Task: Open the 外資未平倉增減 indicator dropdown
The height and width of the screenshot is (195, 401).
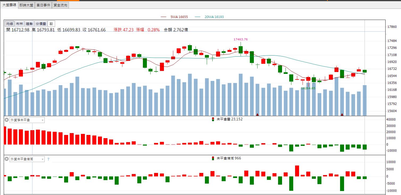Action: click(x=27, y=159)
